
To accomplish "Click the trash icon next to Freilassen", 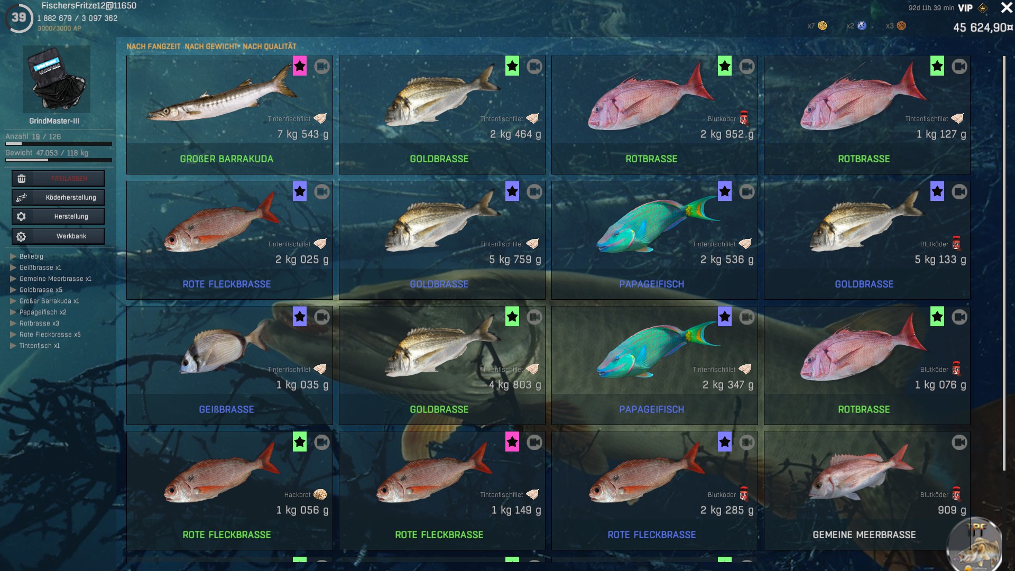I will [22, 179].
